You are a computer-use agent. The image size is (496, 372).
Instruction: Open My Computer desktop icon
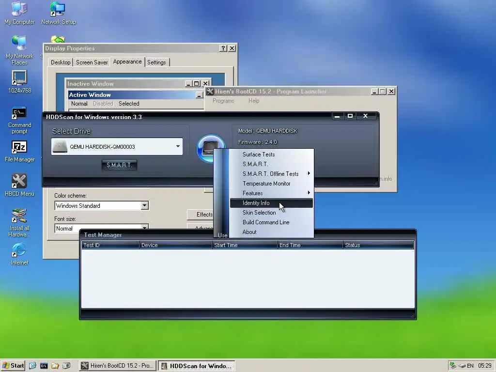click(x=19, y=13)
